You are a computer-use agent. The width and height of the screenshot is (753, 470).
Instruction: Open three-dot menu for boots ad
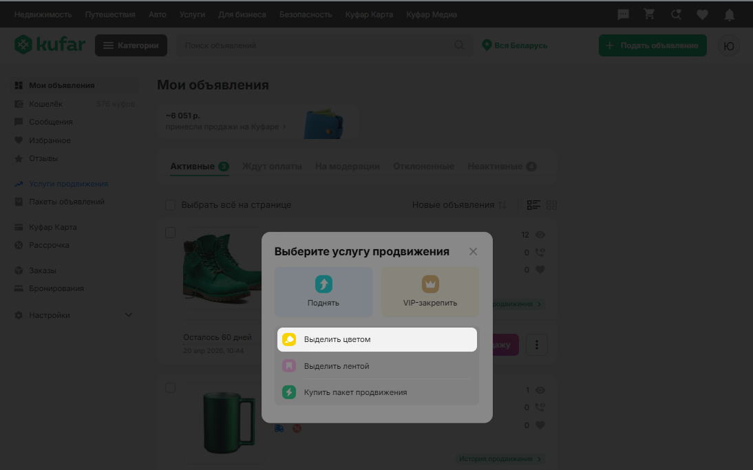536,345
